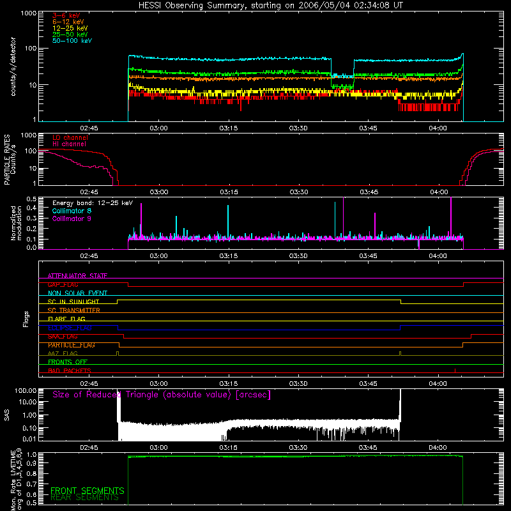Select the Collimator 9 legend label
The width and height of the screenshot is (511, 511).
pos(72,218)
